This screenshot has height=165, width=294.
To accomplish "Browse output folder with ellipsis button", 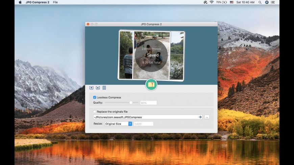I will point(207,117).
